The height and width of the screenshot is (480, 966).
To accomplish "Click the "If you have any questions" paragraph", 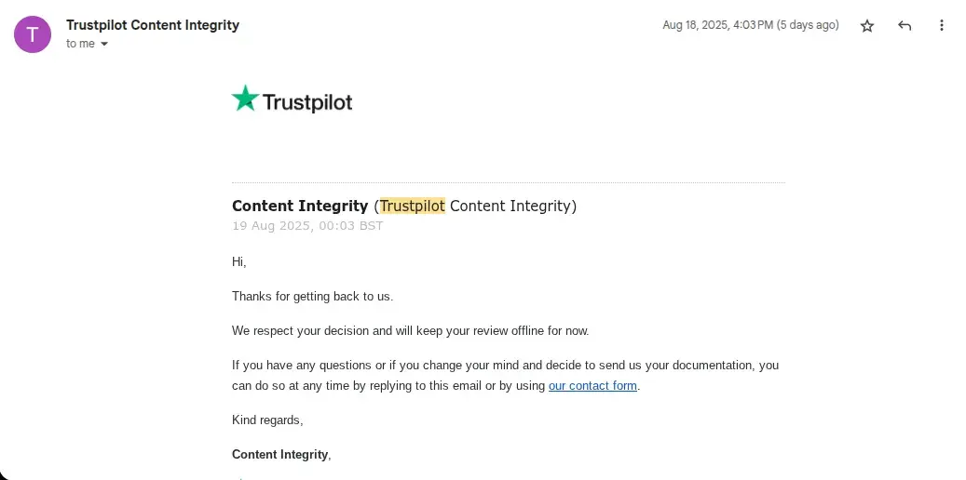I will 505,366.
